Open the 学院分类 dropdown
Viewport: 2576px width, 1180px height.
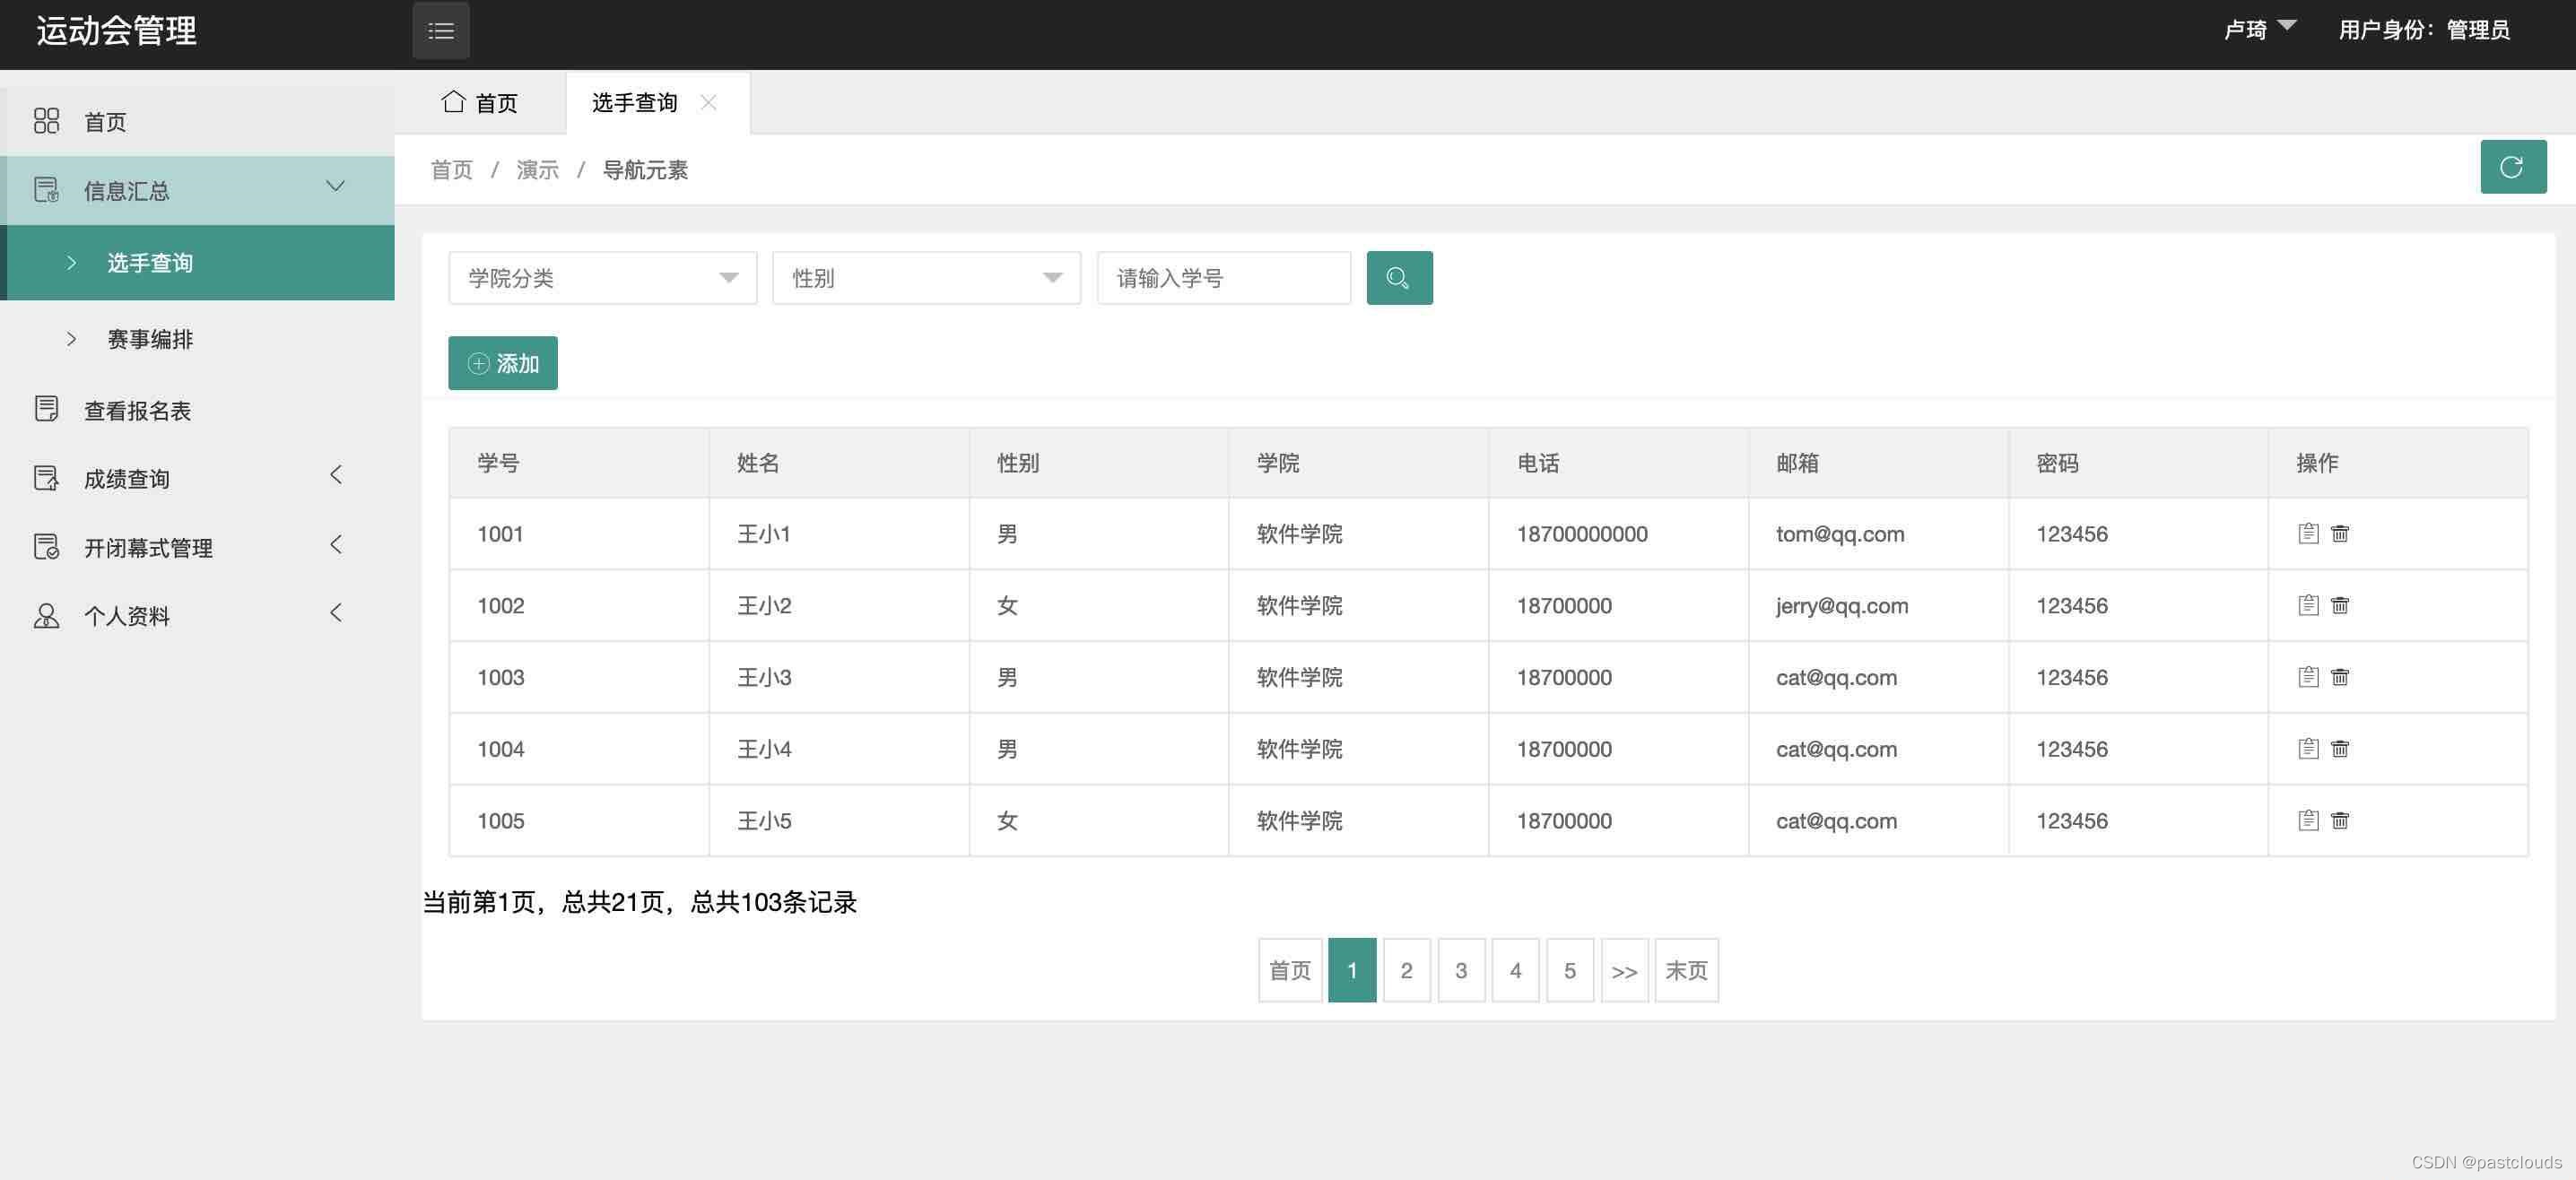(x=602, y=278)
